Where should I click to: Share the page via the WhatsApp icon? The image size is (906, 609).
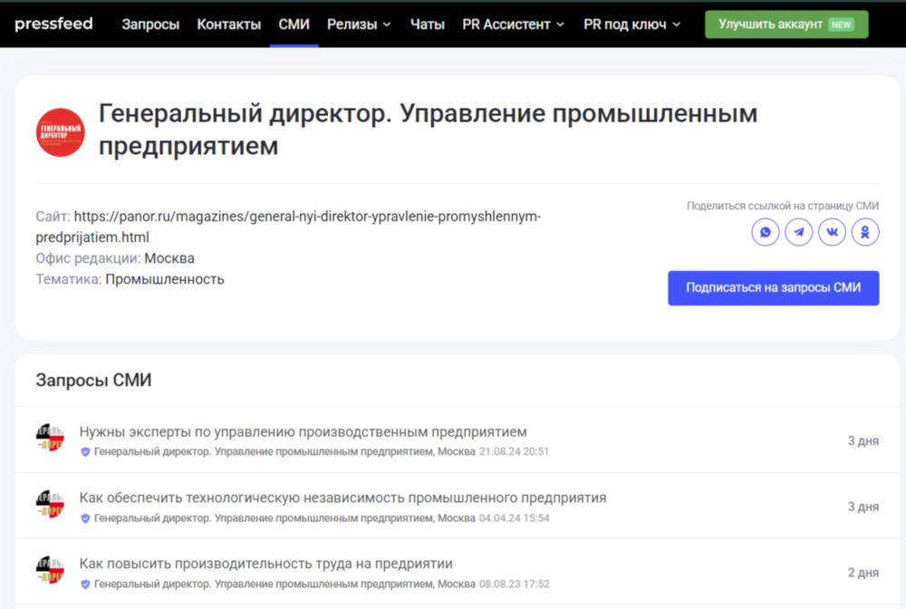coord(765,232)
